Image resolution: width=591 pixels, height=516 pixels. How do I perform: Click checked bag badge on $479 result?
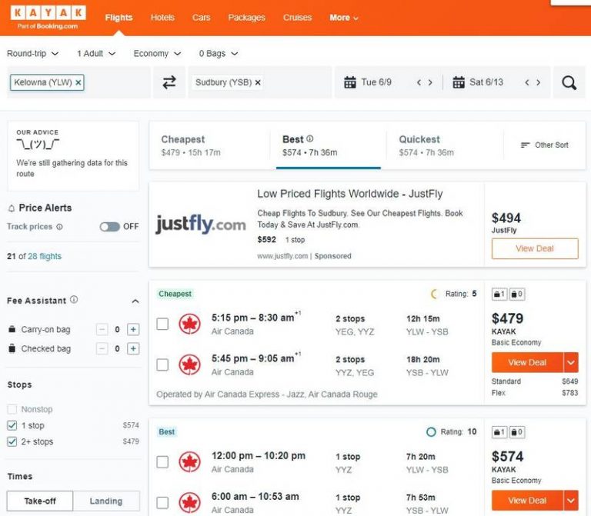coord(517,295)
